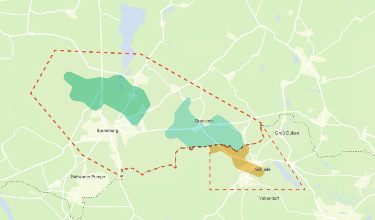Screen dimensions: 375x220
Task: Click the top-left corner of the dashed orange outline
Action: 55,51
